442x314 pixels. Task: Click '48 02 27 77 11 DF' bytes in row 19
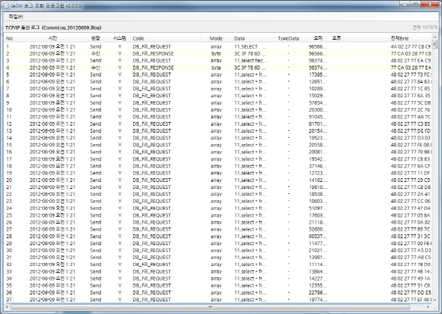click(410, 173)
